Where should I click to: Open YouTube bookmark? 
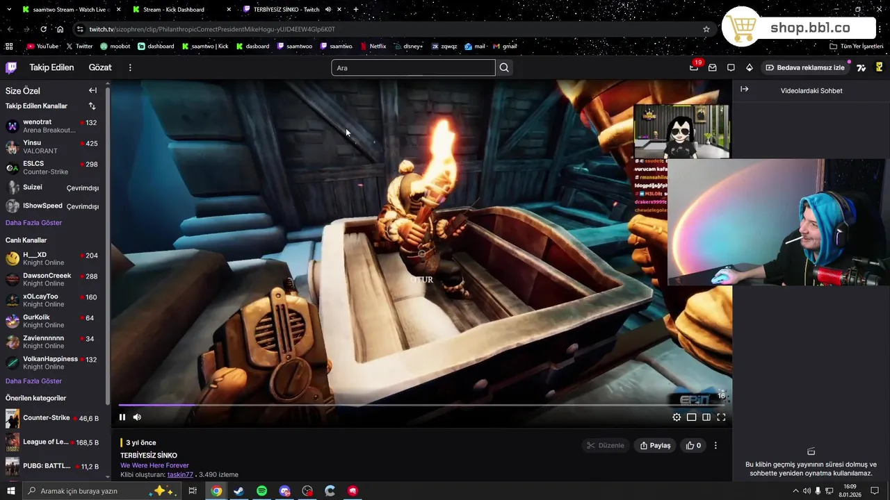[42, 47]
